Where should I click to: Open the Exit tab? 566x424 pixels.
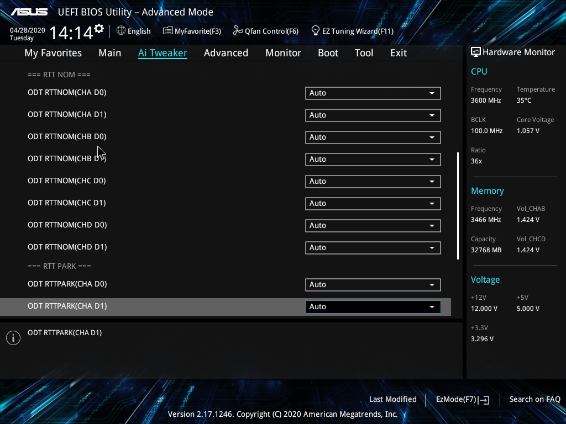[399, 53]
